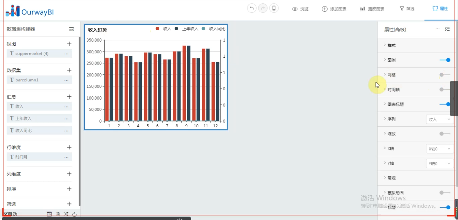
Task: Click the redo arrow button
Action: [263, 9]
